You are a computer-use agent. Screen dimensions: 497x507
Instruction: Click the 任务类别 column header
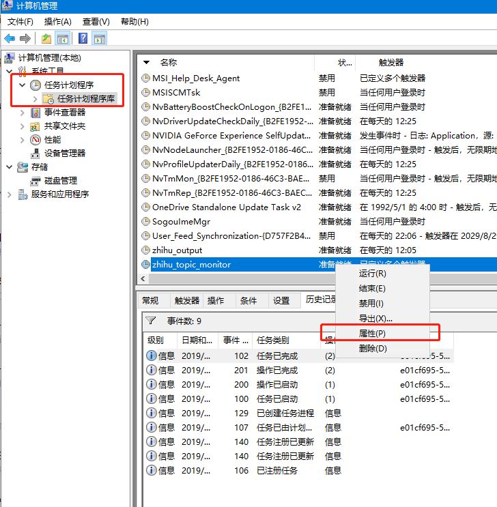coord(272,340)
